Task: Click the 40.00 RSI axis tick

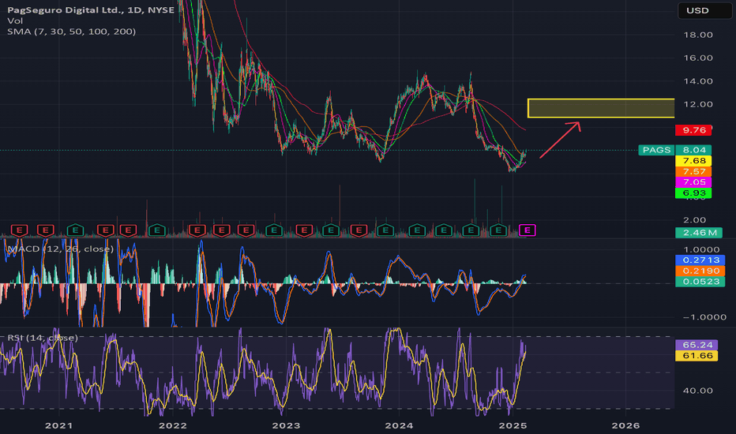Action: coord(698,391)
